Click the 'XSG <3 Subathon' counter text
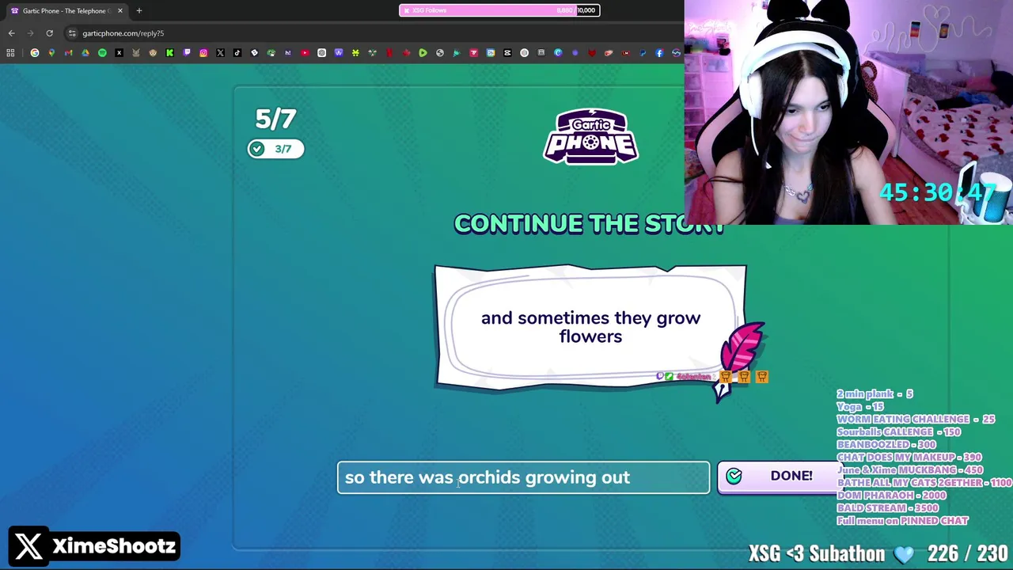The height and width of the screenshot is (570, 1013). [x=817, y=553]
